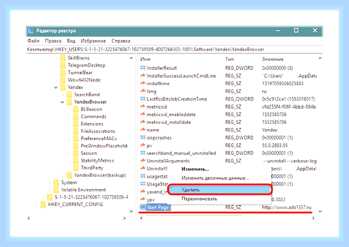The width and height of the screenshot is (349, 247).
Task: Select the FileAssociations key
Action: (x=98, y=131)
